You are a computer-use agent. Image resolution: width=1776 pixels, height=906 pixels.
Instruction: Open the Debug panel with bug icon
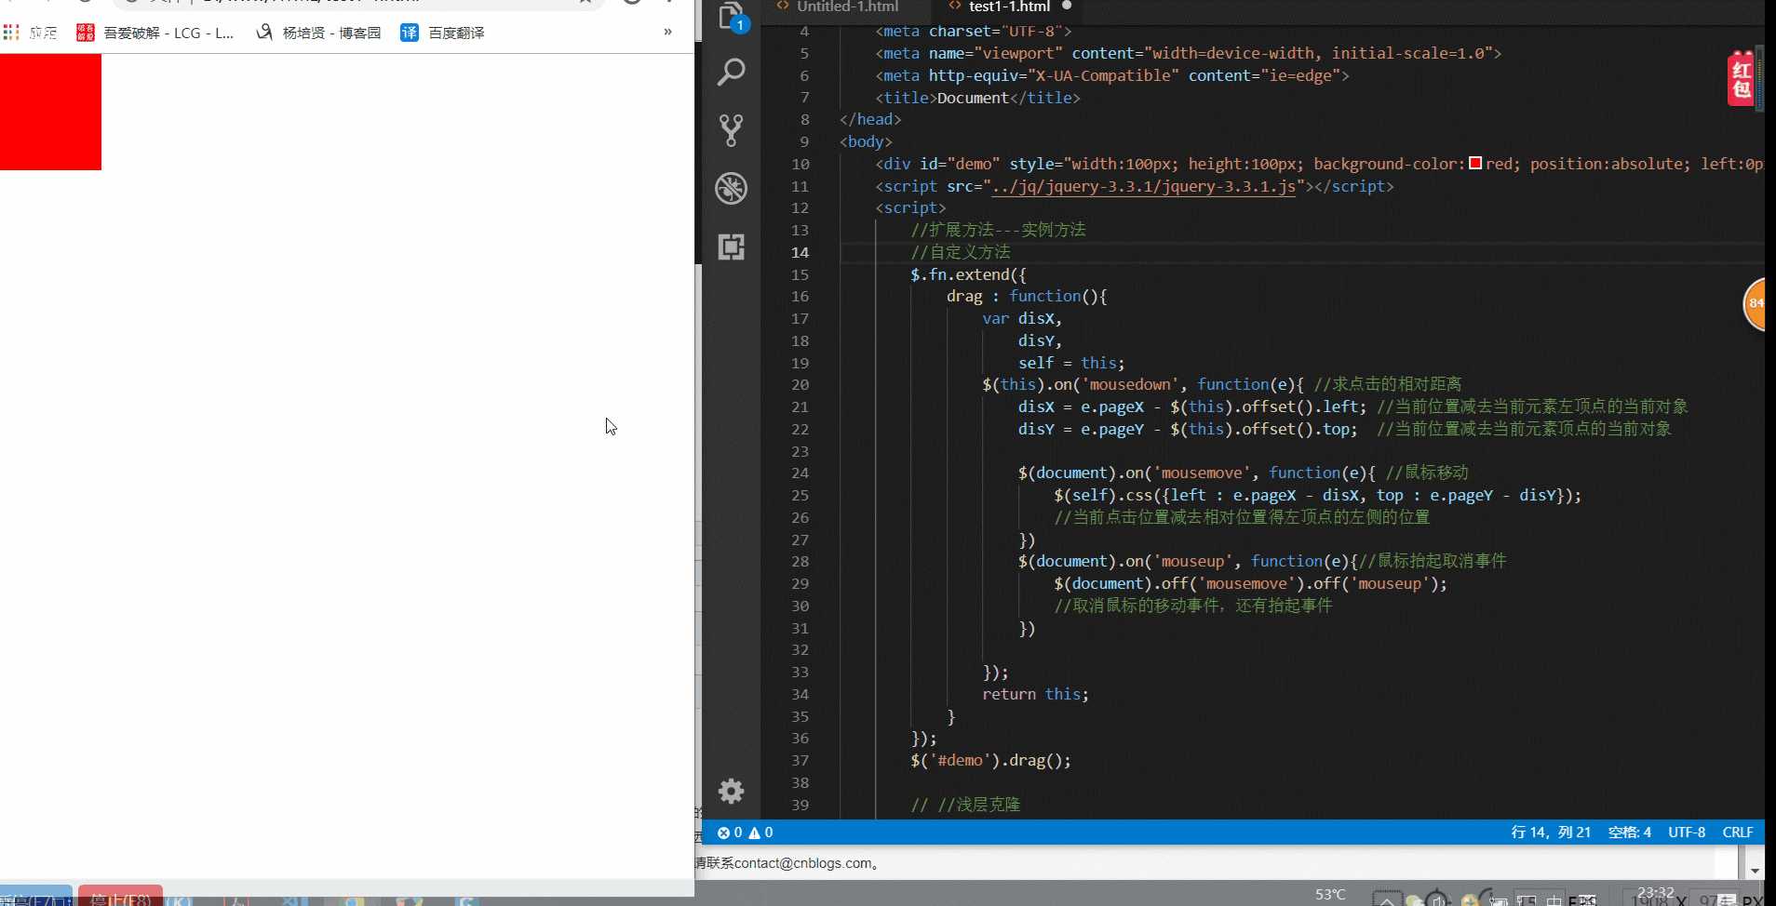click(732, 189)
